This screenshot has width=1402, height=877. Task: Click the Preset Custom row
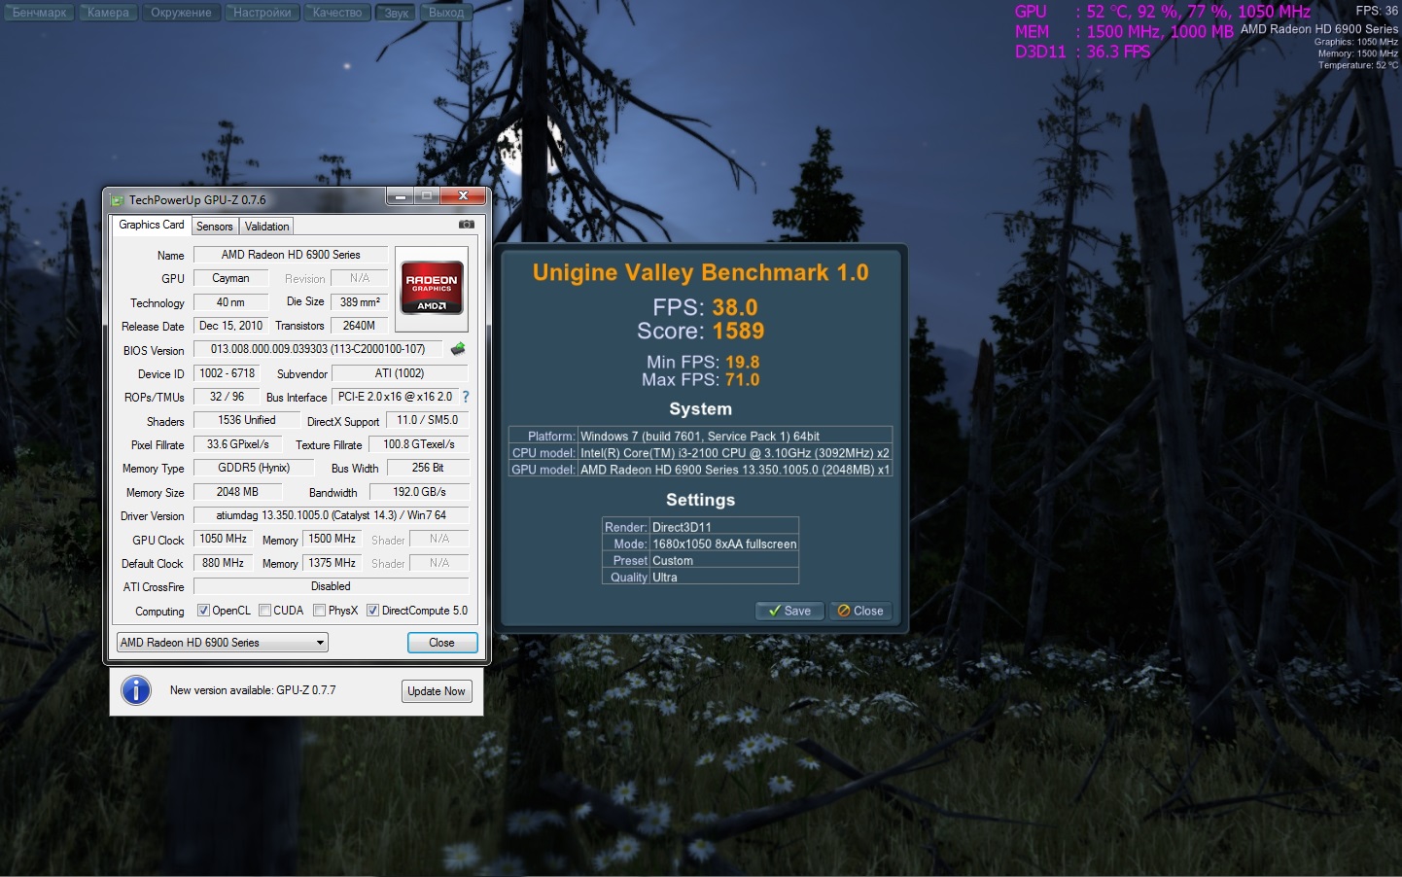point(700,560)
